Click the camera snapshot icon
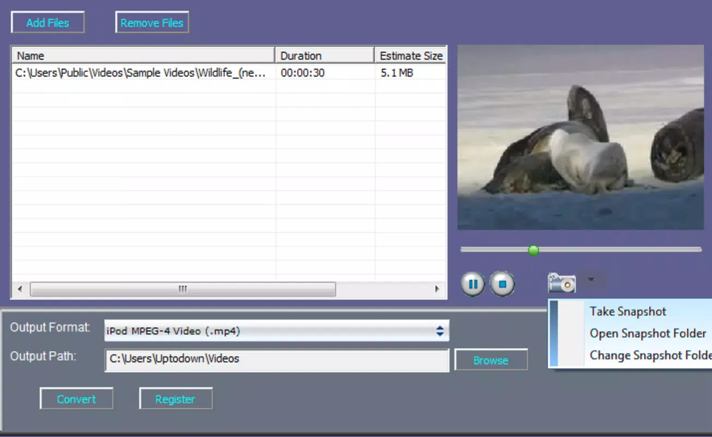Screen dimensions: 712x437 (561, 283)
